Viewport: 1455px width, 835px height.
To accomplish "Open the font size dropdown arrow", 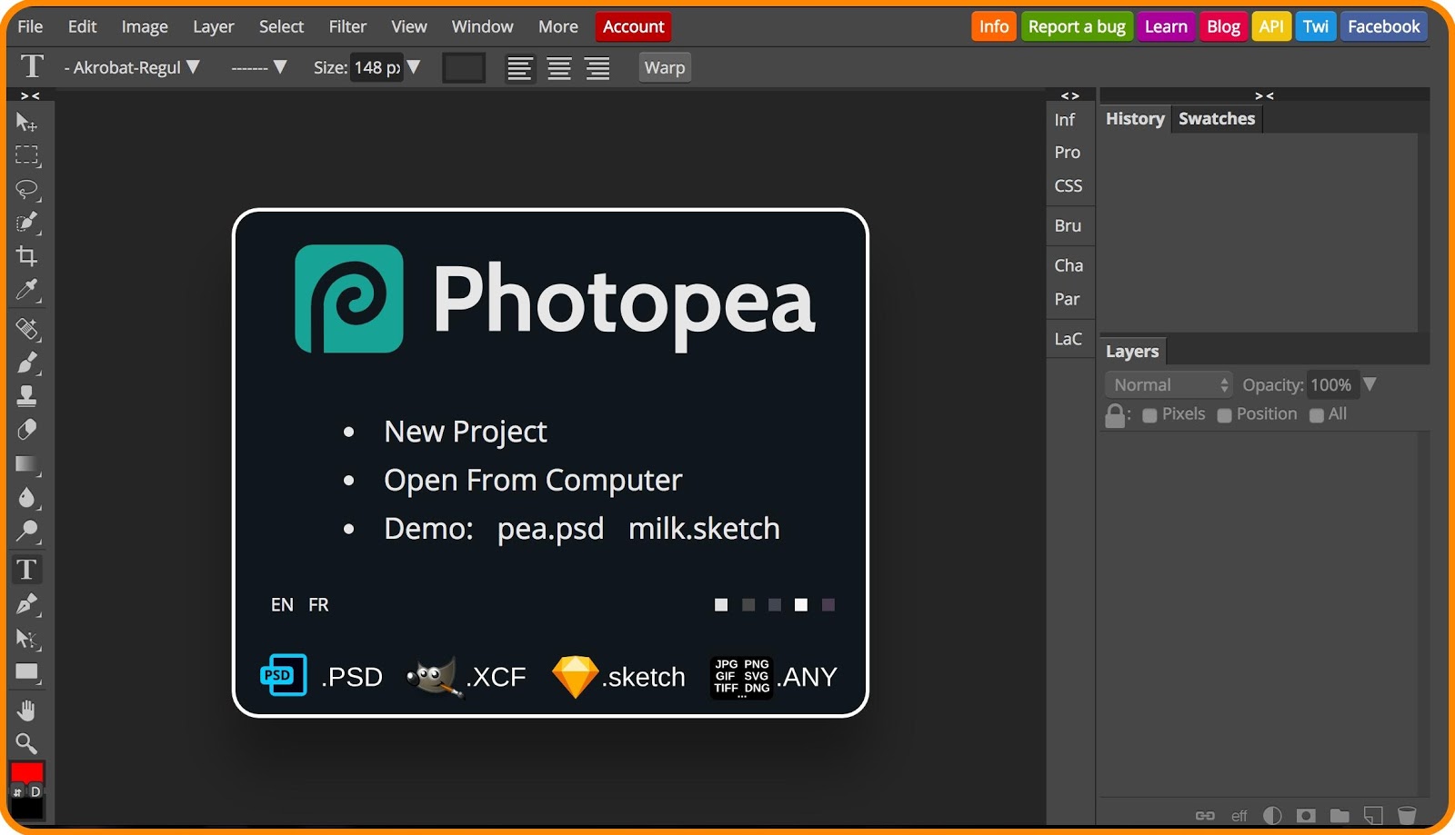I will point(414,67).
